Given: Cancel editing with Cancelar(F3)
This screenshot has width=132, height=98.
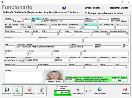Looking at the screenshot, I should point(30,91).
